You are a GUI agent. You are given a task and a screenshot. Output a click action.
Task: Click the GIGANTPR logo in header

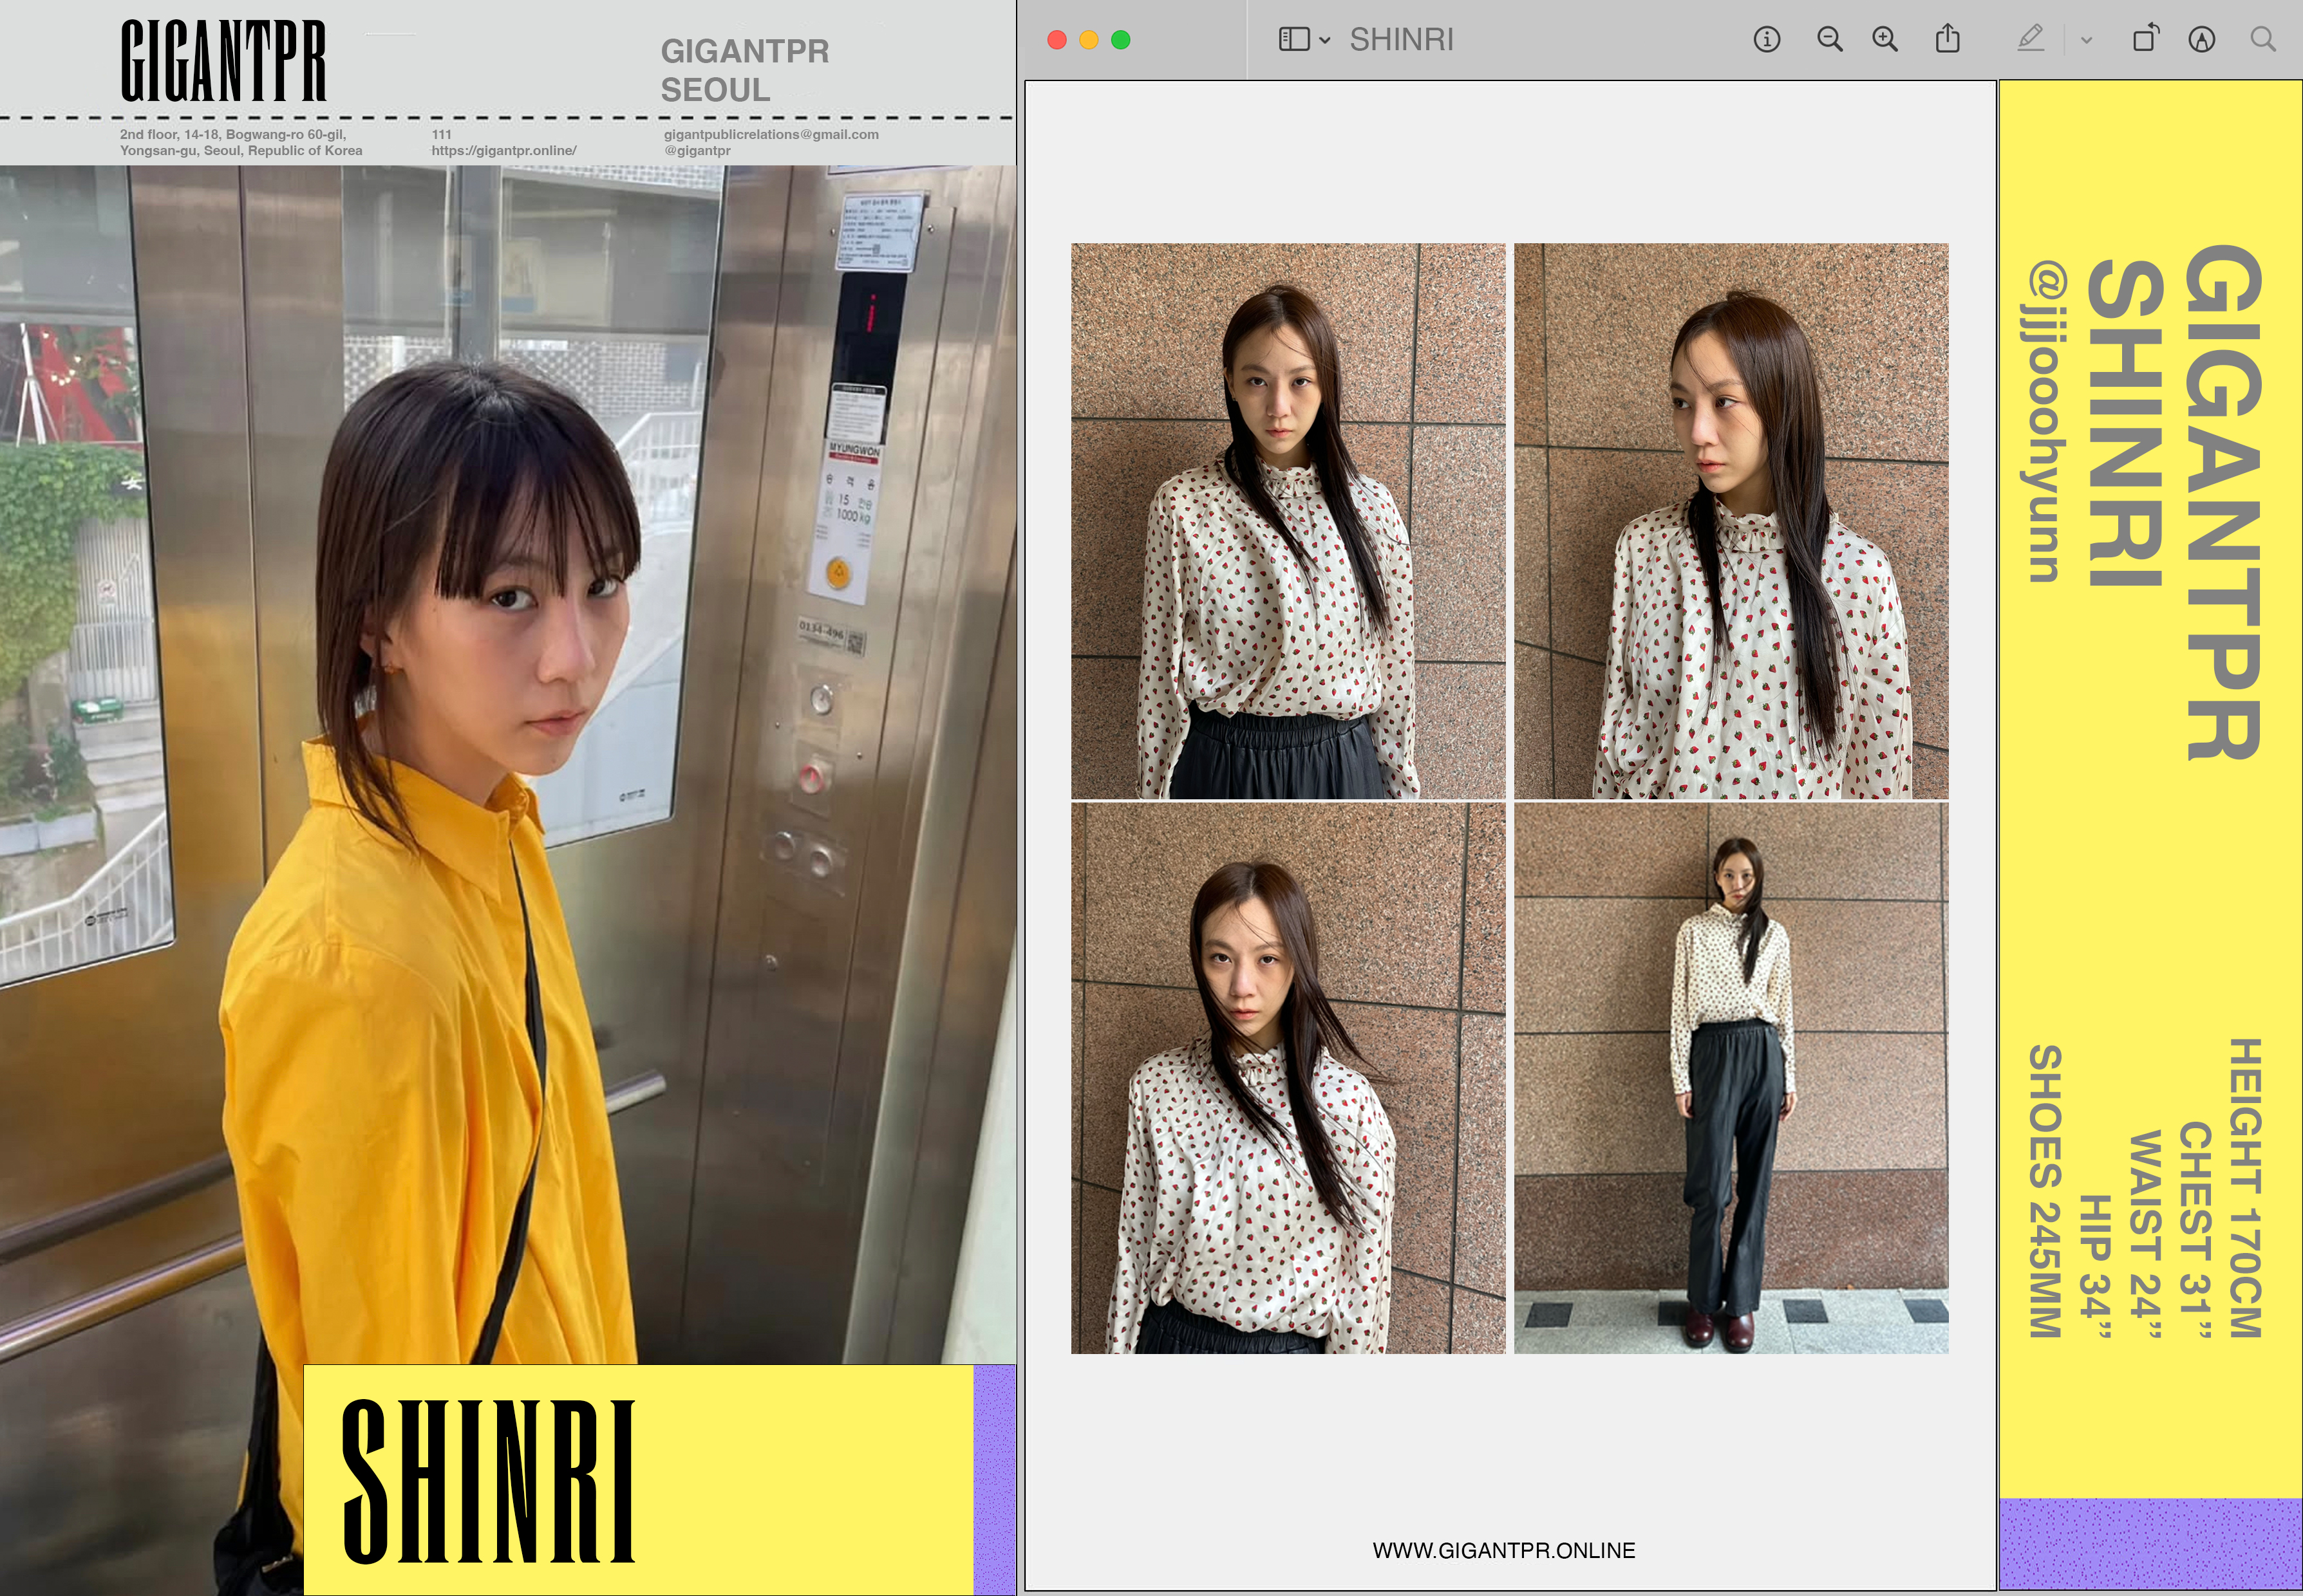click(223, 62)
